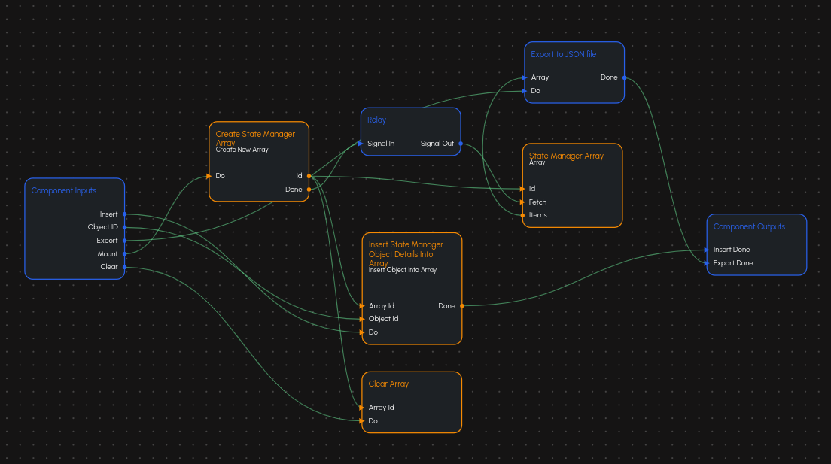Select the Items input port on State Manager Array
Screen dimensions: 831x464
[522, 214]
